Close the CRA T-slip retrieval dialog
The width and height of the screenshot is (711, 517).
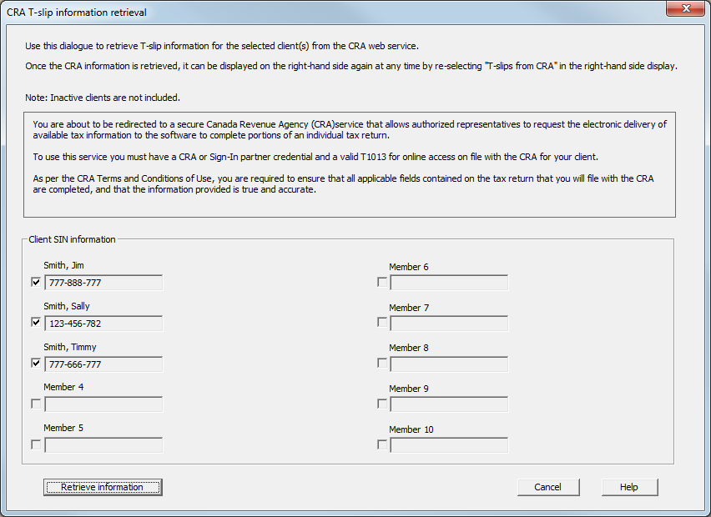pyautogui.click(x=686, y=9)
